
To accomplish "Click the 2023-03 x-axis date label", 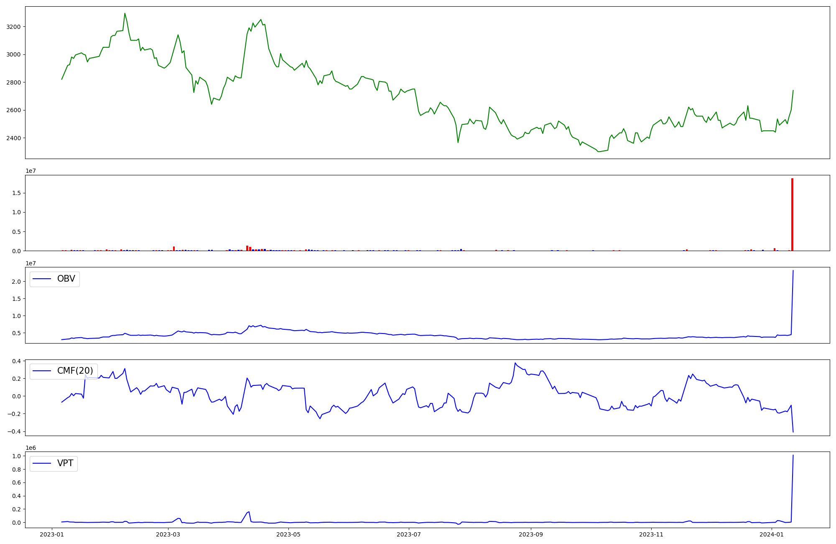I will pos(168,534).
